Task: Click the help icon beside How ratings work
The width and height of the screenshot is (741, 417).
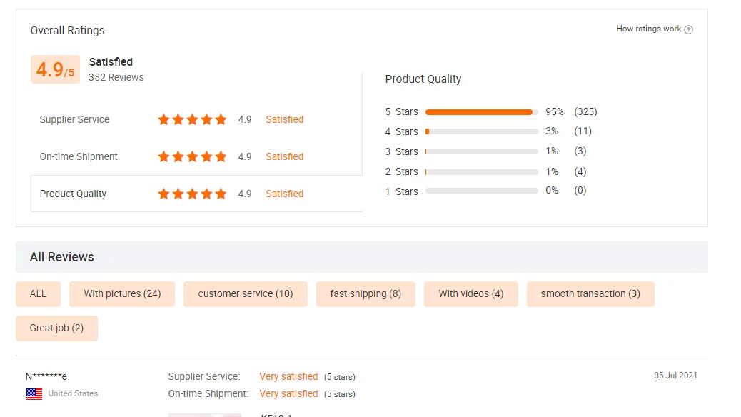Action: coord(689,29)
